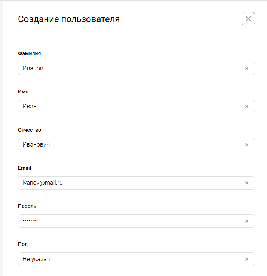
Task: Focus the Имя input containing Иван
Action: point(127,107)
